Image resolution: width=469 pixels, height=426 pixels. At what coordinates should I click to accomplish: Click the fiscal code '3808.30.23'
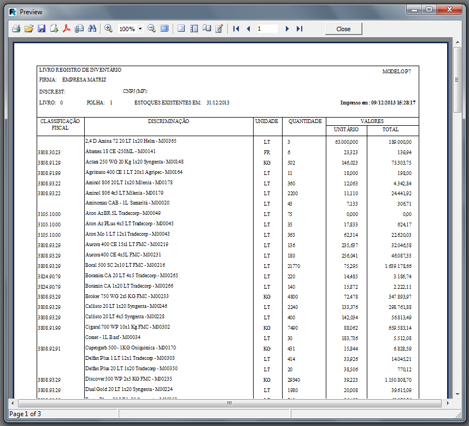coord(49,153)
